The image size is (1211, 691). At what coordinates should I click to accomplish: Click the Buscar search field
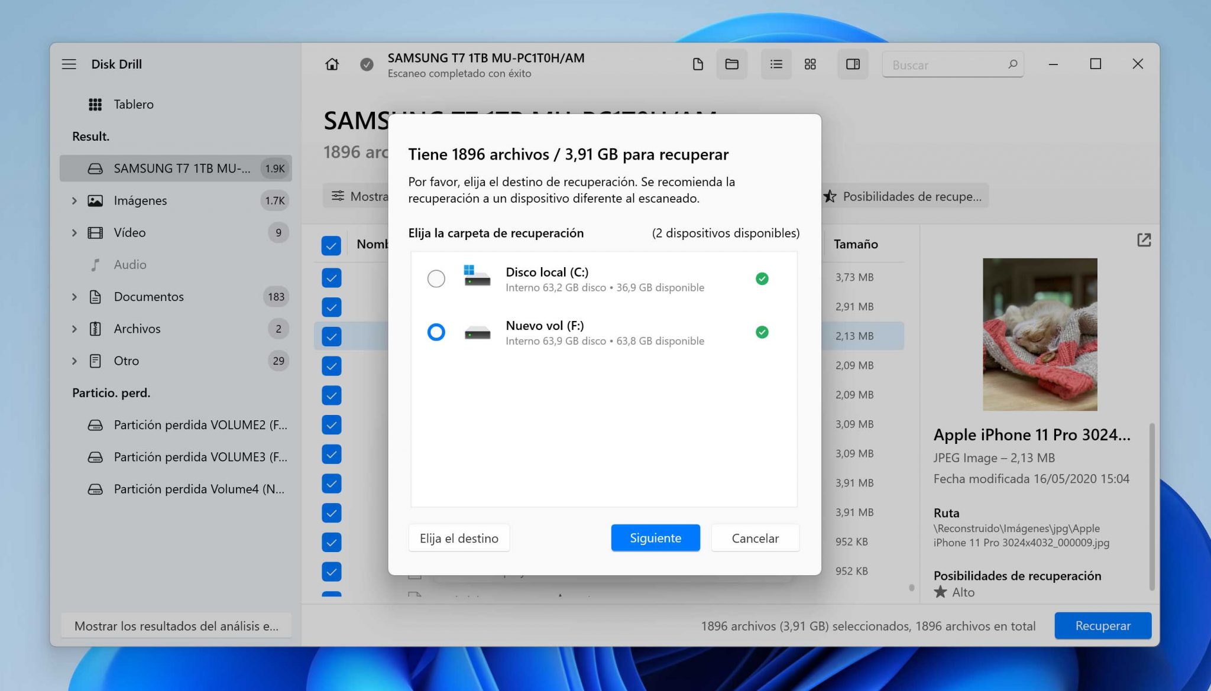[946, 64]
